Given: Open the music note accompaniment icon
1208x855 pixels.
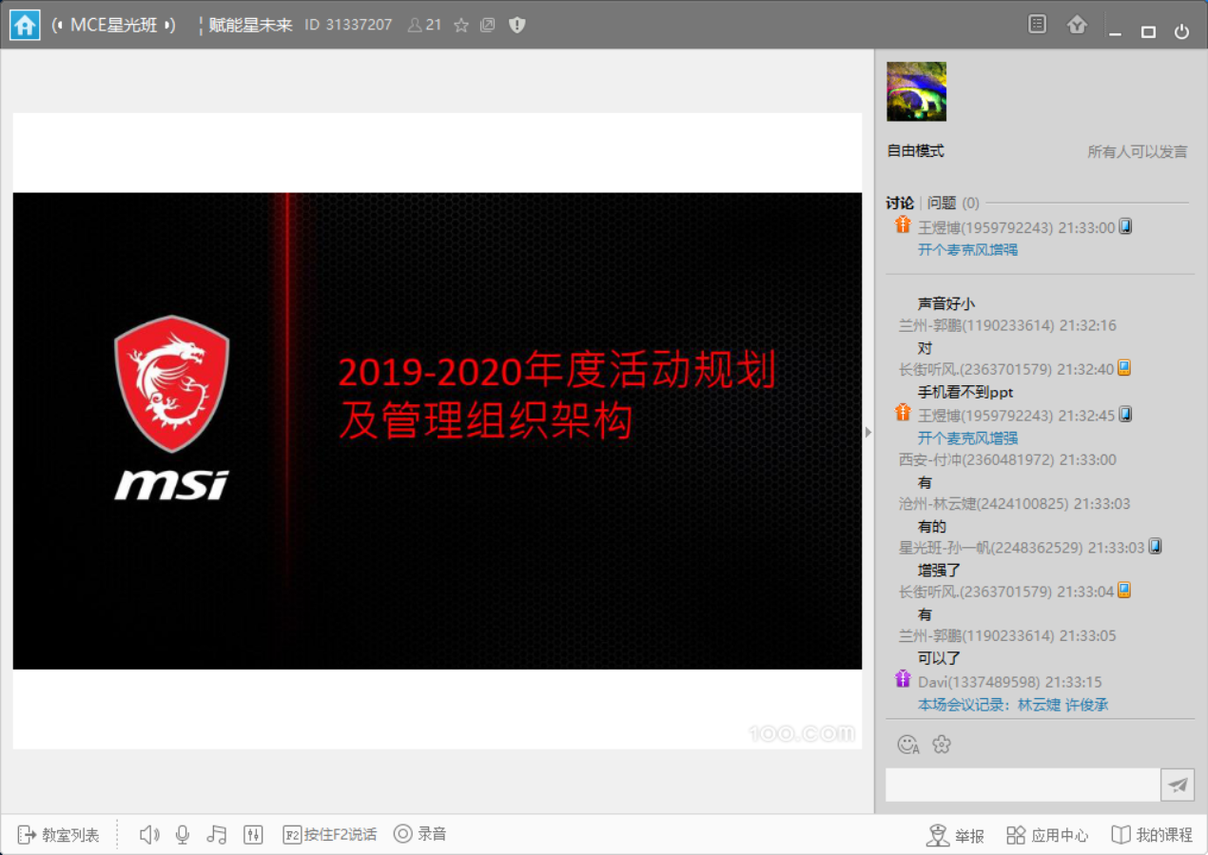Looking at the screenshot, I should point(217,834).
